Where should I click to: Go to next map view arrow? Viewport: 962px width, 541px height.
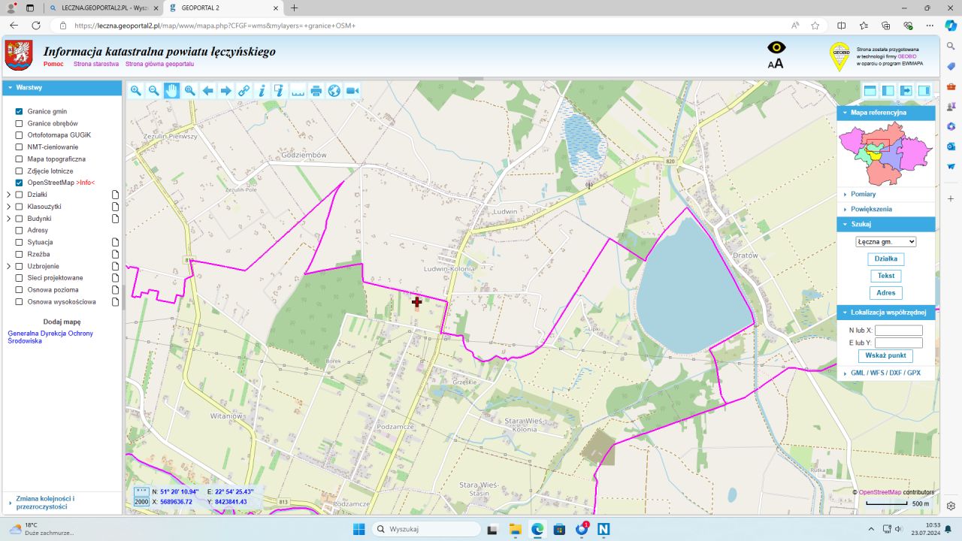226,91
